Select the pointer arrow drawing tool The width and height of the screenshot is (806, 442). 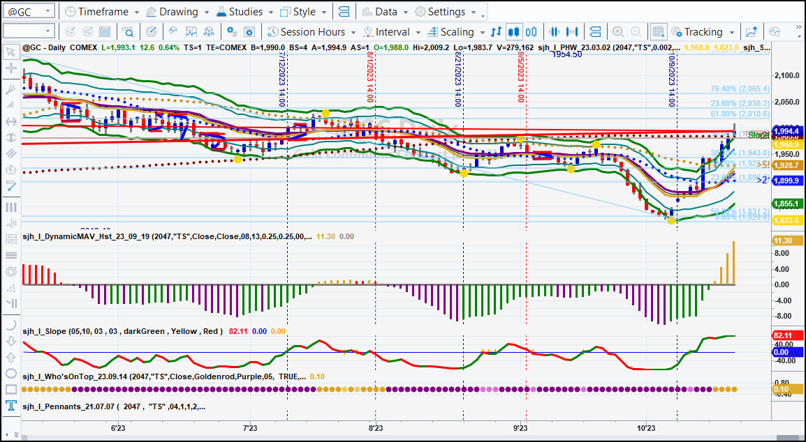(x=10, y=52)
